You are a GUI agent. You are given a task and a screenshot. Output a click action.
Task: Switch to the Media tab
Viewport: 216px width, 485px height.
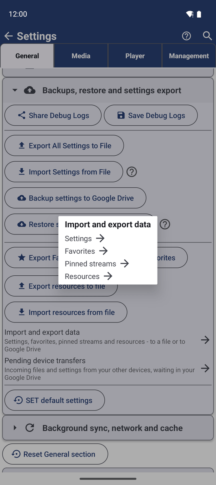tap(81, 56)
